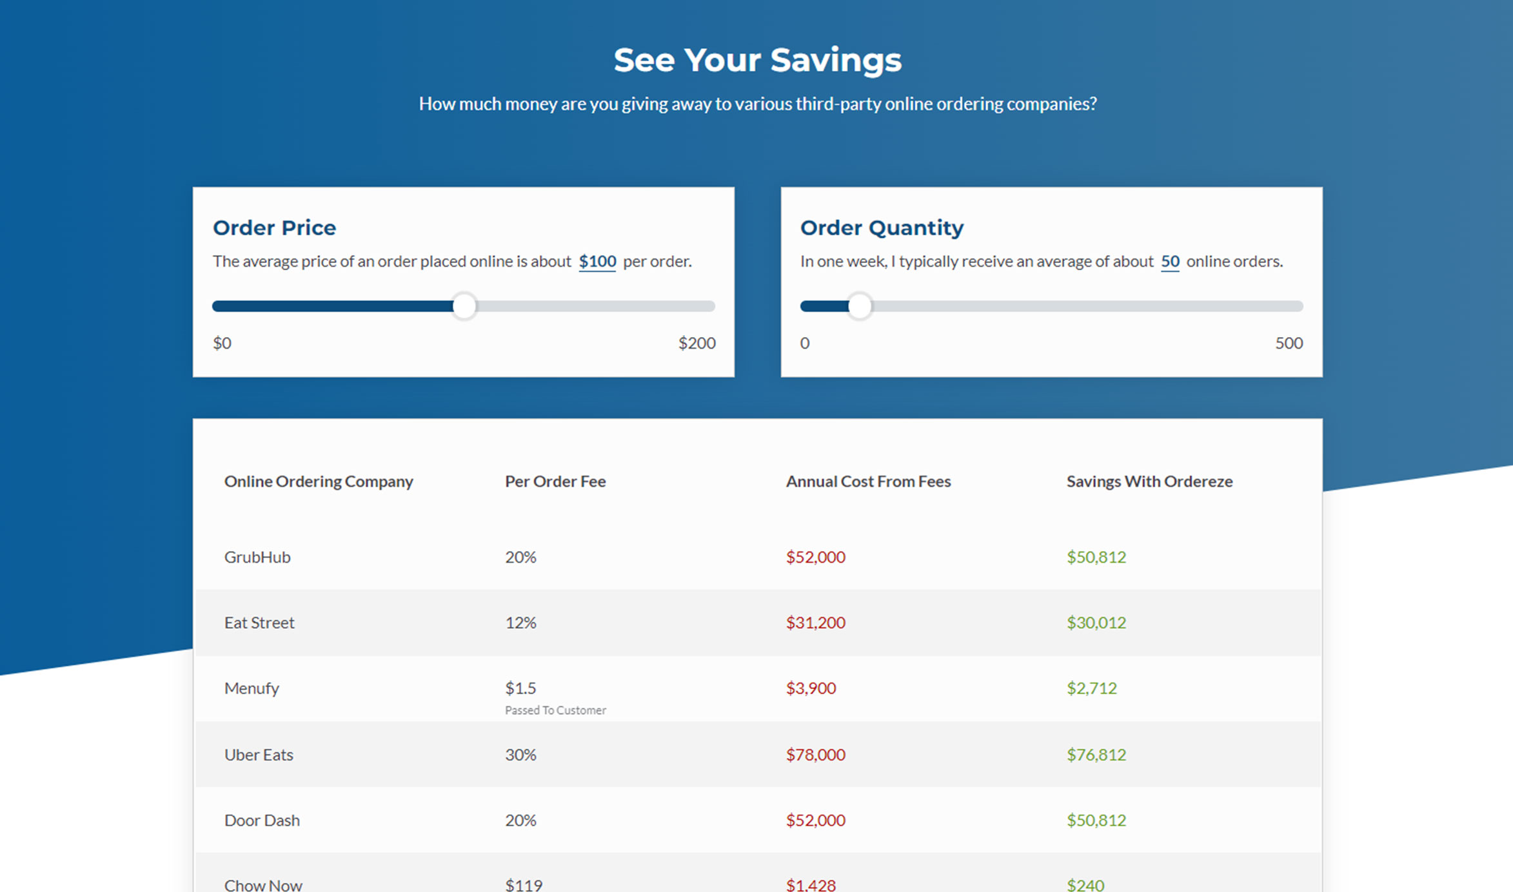Click the unfilled grey part of Order Price track
The height and width of the screenshot is (892, 1513).
pyautogui.click(x=596, y=306)
